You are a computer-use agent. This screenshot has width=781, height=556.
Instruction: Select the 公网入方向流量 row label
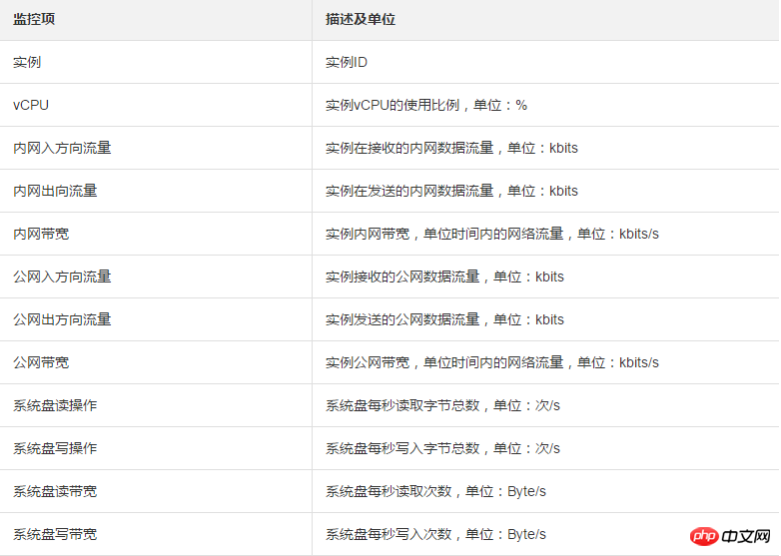click(62, 277)
